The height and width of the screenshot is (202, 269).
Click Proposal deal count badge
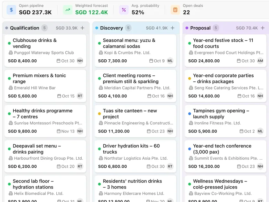pos(216,28)
